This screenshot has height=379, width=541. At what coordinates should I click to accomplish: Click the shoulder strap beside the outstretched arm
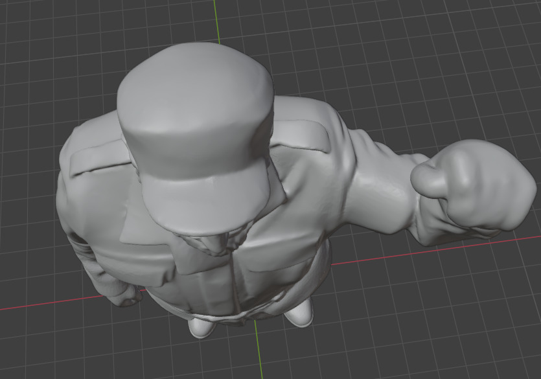[300, 135]
